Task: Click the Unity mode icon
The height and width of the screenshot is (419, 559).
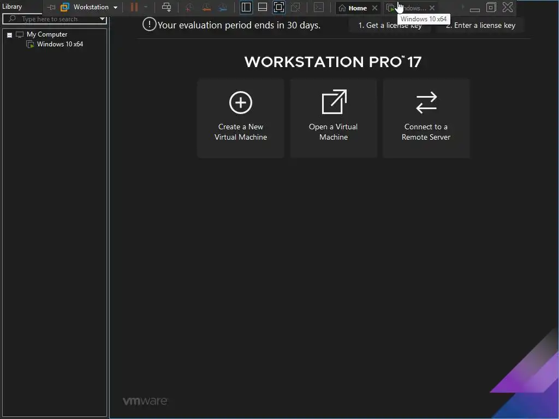Action: pos(295,7)
